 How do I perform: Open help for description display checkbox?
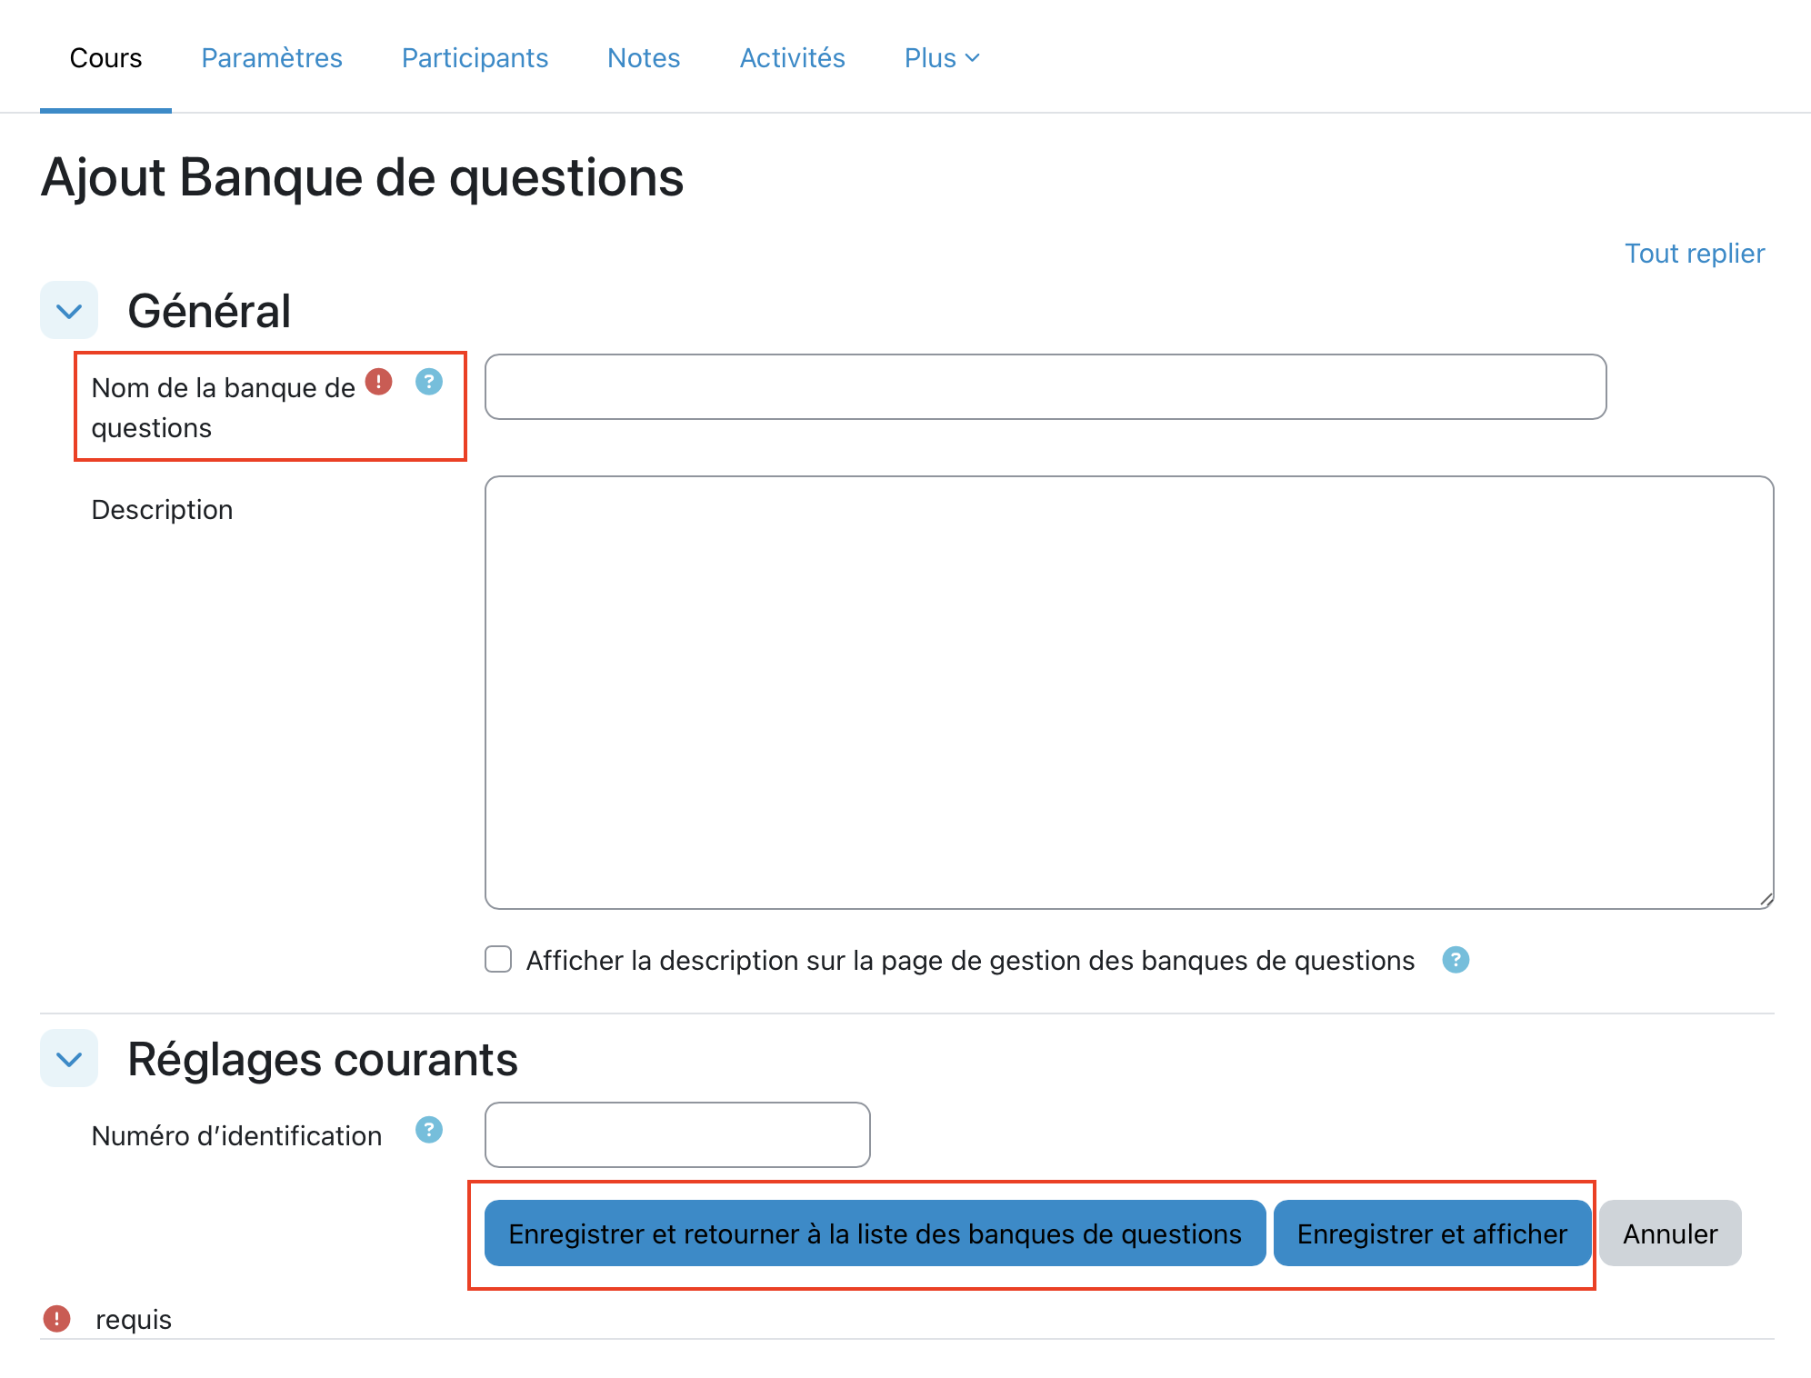(1455, 960)
